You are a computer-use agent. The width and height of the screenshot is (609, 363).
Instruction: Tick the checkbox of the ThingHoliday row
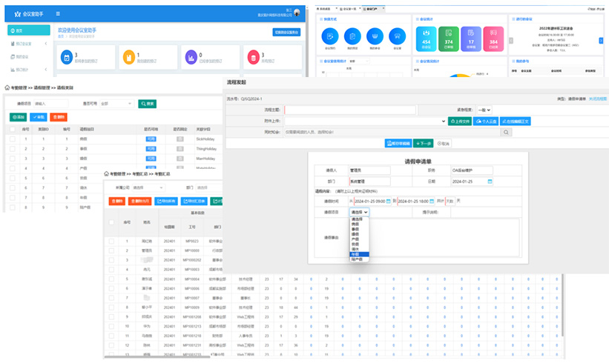(x=13, y=149)
